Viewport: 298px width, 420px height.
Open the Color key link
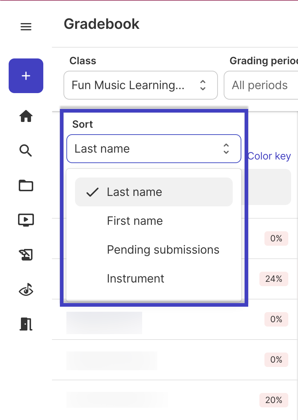pyautogui.click(x=269, y=156)
